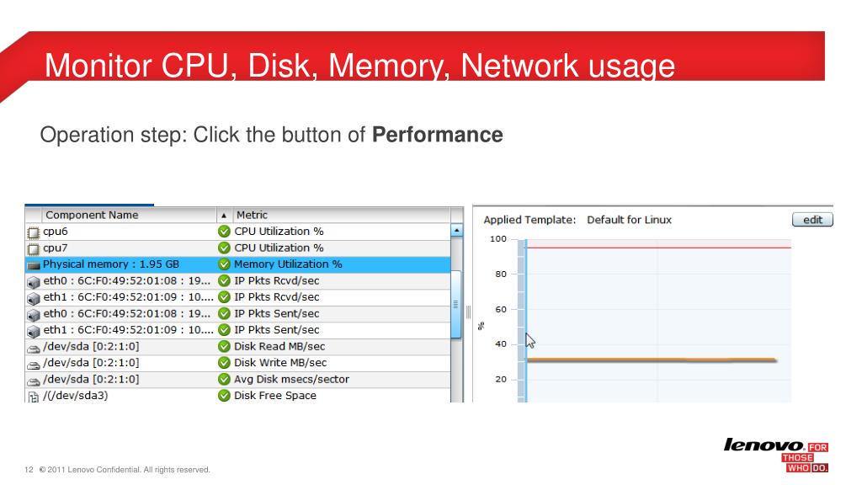The height and width of the screenshot is (485, 862).
Task: Click the Physical memory module icon
Action: pyautogui.click(x=34, y=264)
